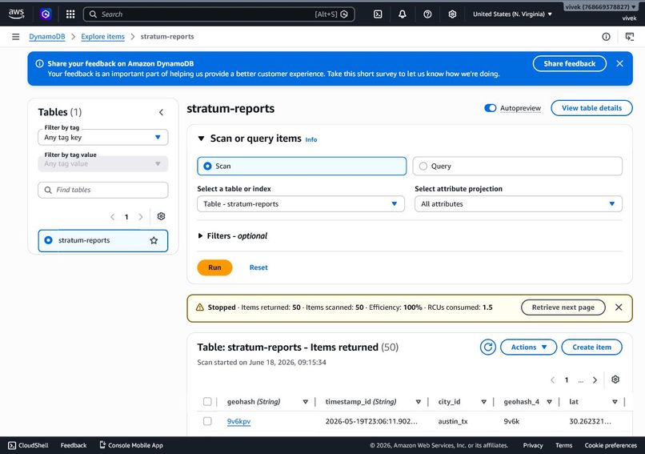Reset the scan form
The width and height of the screenshot is (645, 454).
258,267
